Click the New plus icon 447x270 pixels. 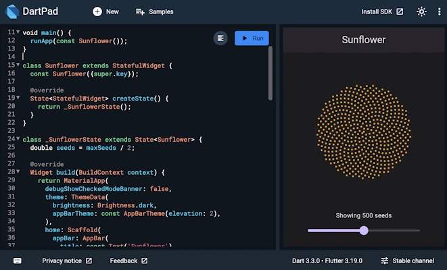point(97,11)
